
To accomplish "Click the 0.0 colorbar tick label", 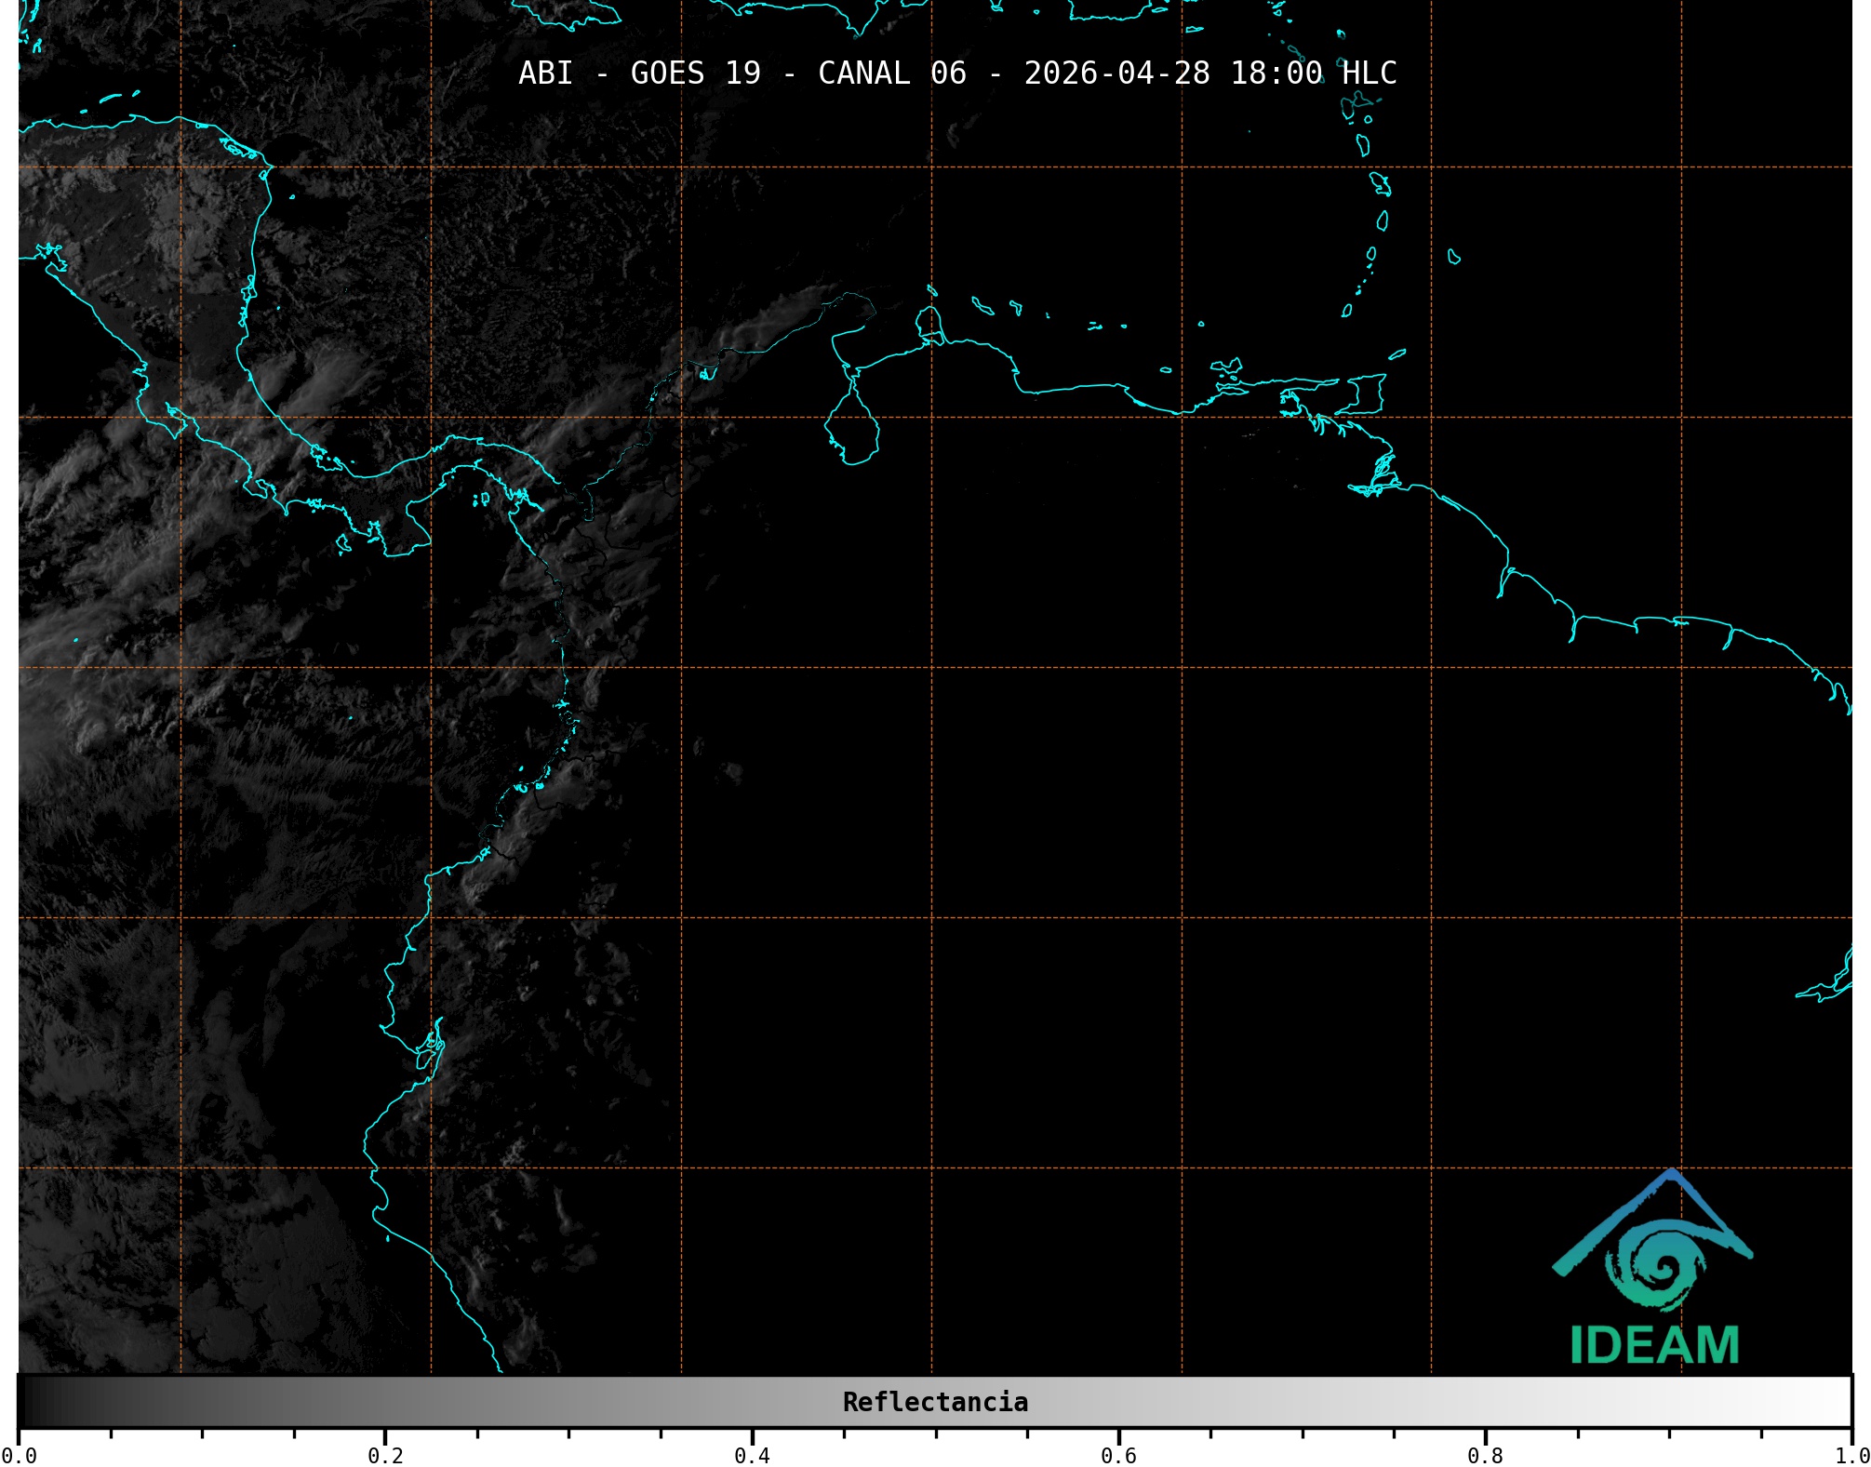I will [19, 1456].
